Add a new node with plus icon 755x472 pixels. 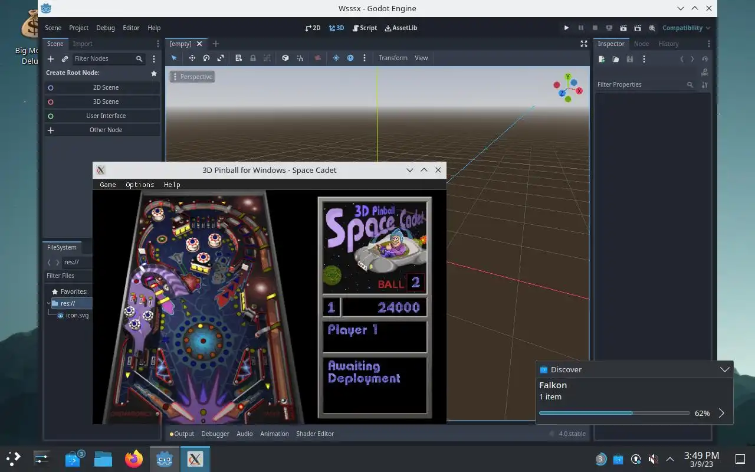pyautogui.click(x=51, y=58)
